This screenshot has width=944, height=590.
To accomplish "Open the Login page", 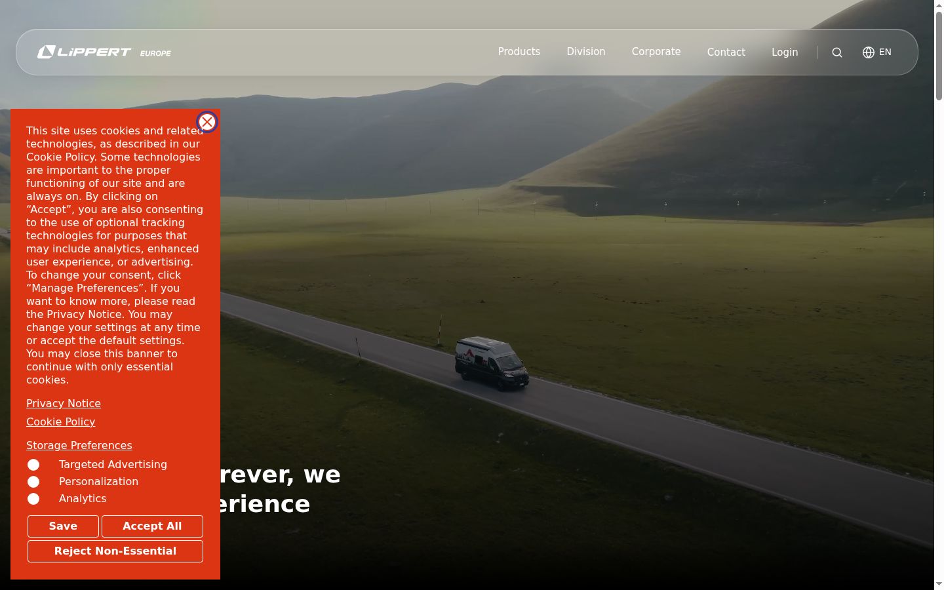I will pyautogui.click(x=785, y=52).
